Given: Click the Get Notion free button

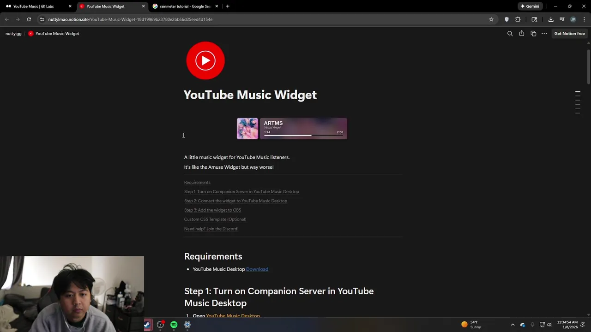Looking at the screenshot, I should [569, 34].
